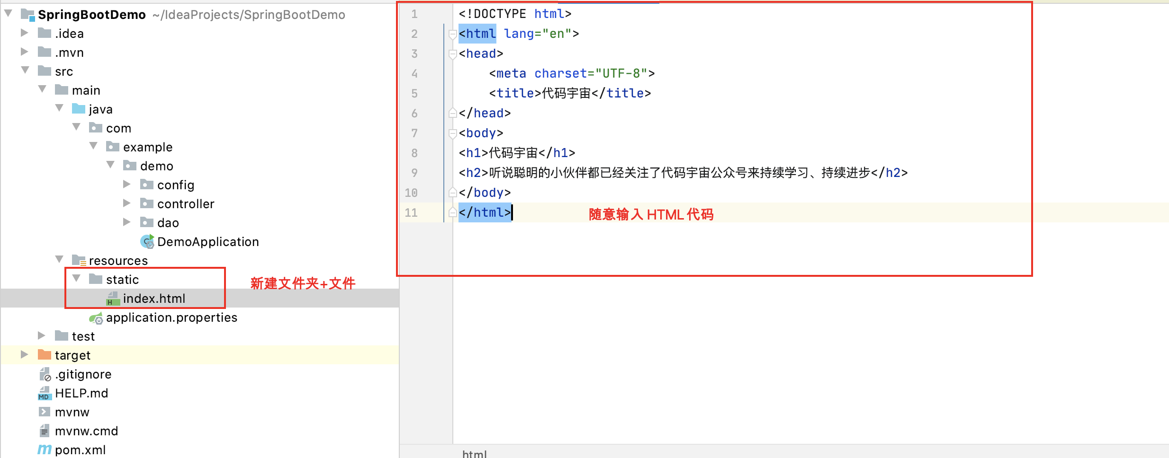Click line number 5 in the gutter
1169x458 pixels.
tap(414, 93)
